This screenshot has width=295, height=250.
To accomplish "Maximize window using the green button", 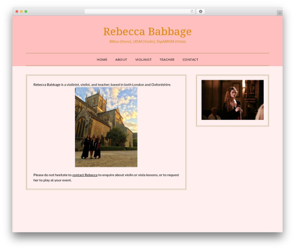I will coord(26,11).
